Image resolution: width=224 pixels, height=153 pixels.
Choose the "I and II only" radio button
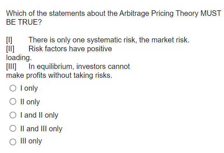tap(13, 115)
